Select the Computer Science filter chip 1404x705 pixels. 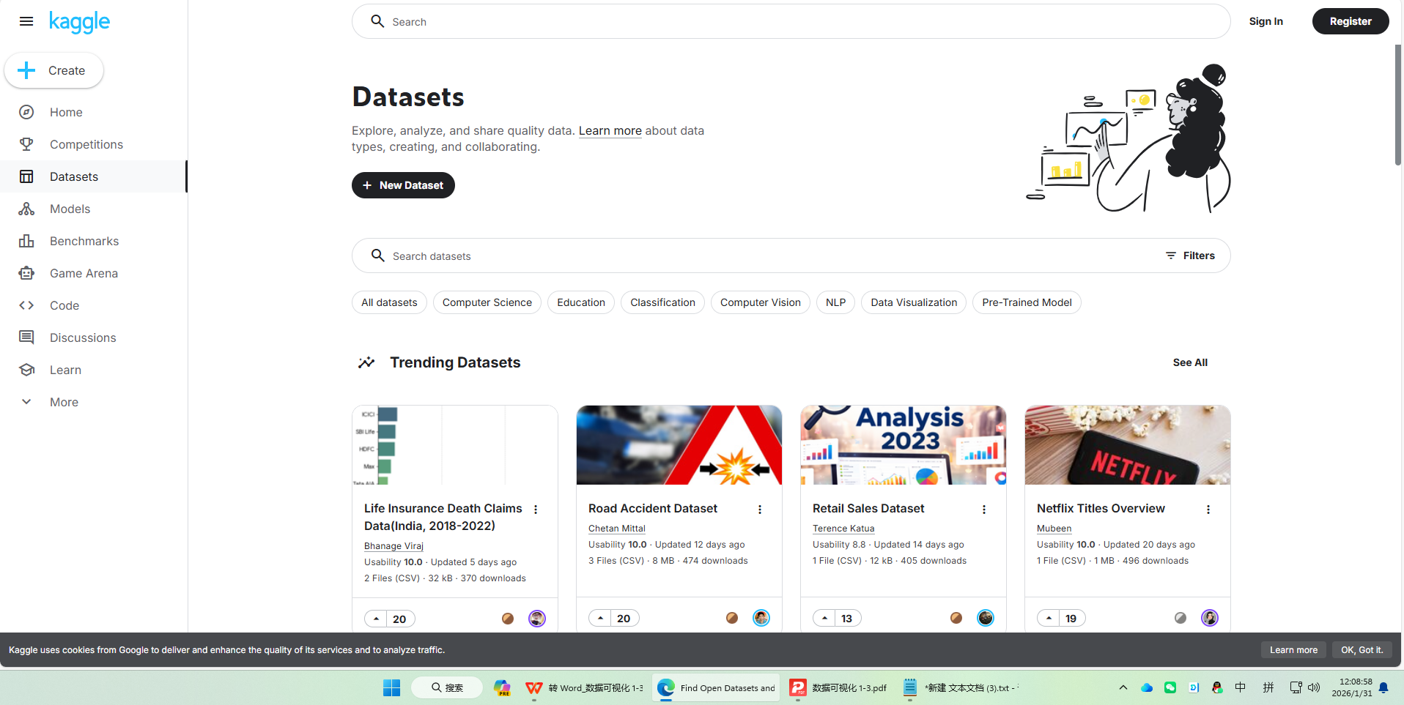pyautogui.click(x=487, y=302)
